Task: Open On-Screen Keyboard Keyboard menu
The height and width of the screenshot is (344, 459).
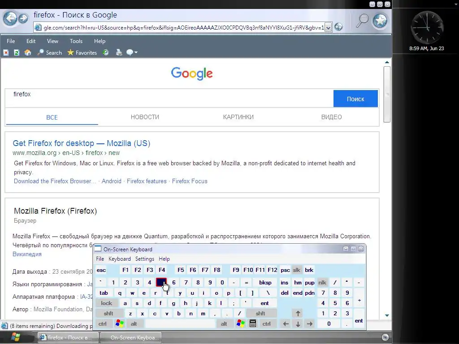Action: point(119,259)
